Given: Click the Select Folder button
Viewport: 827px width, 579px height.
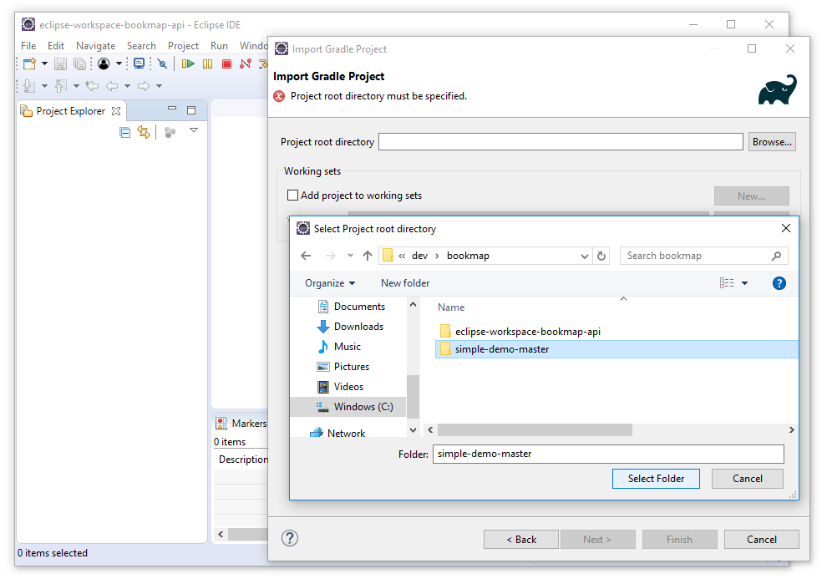Looking at the screenshot, I should [x=656, y=479].
